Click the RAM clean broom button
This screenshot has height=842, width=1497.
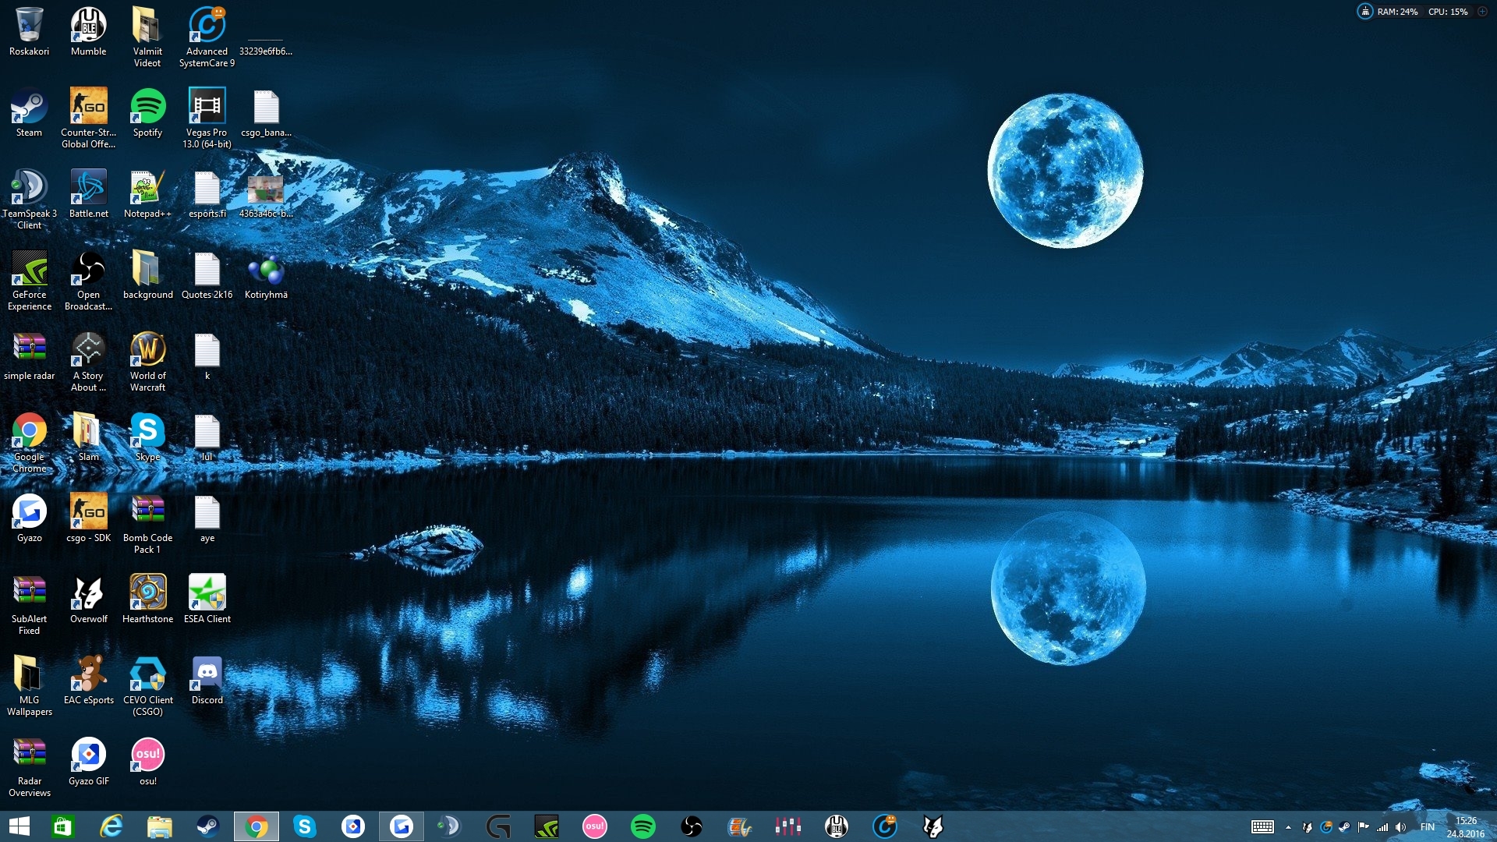(1365, 12)
